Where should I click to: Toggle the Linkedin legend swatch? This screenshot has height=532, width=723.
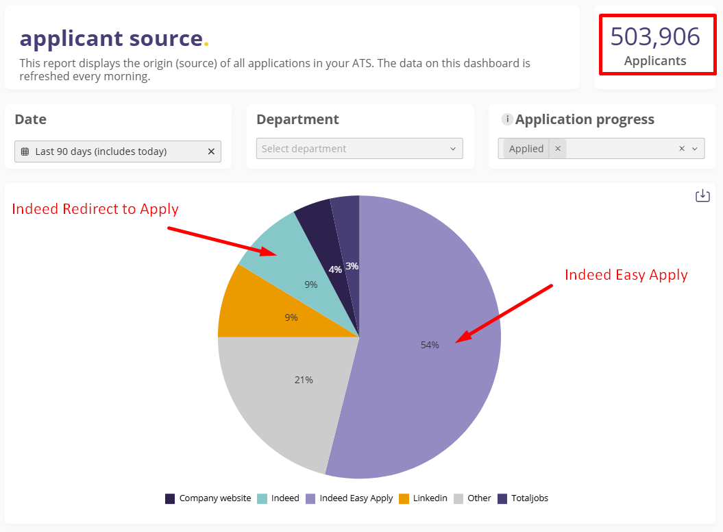(404, 499)
